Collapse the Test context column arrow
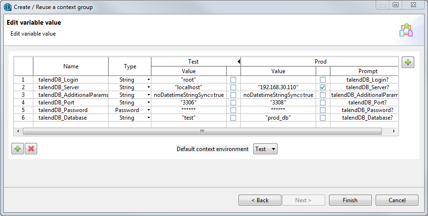The width and height of the screenshot is (428, 216). click(238, 62)
